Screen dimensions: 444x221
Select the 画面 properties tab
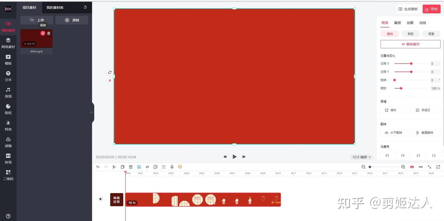click(x=385, y=23)
